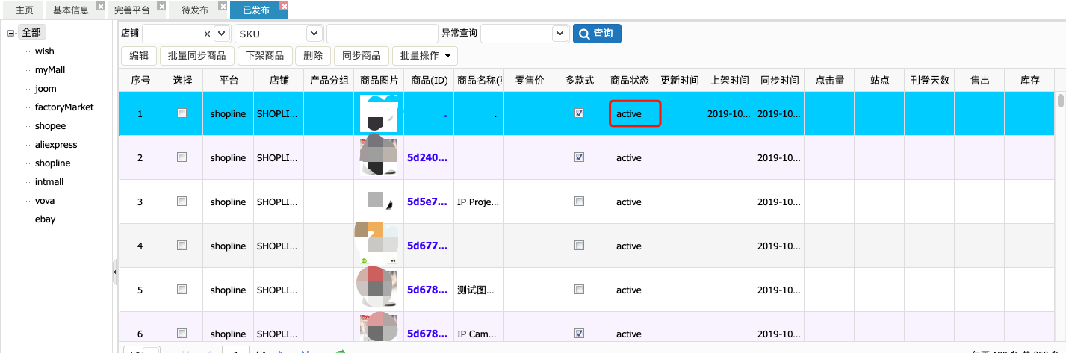The width and height of the screenshot is (1066, 353).
Task: Select the 已发布 tab
Action: coord(256,10)
